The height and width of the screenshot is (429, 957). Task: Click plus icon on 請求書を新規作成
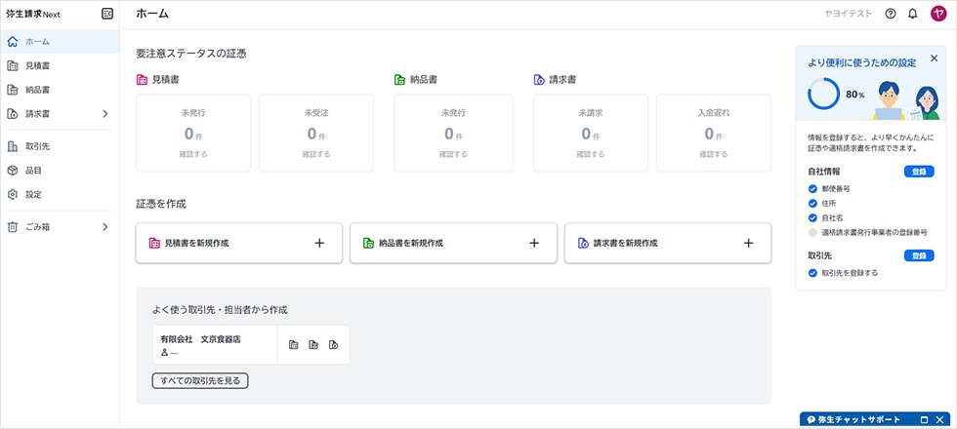click(x=749, y=243)
